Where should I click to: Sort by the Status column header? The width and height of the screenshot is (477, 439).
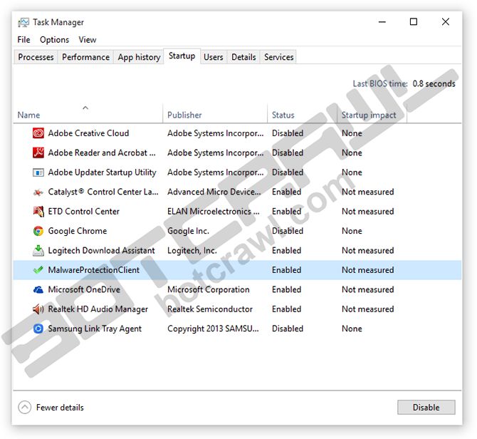302,113
